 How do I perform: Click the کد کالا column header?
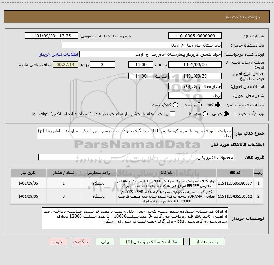235,173
